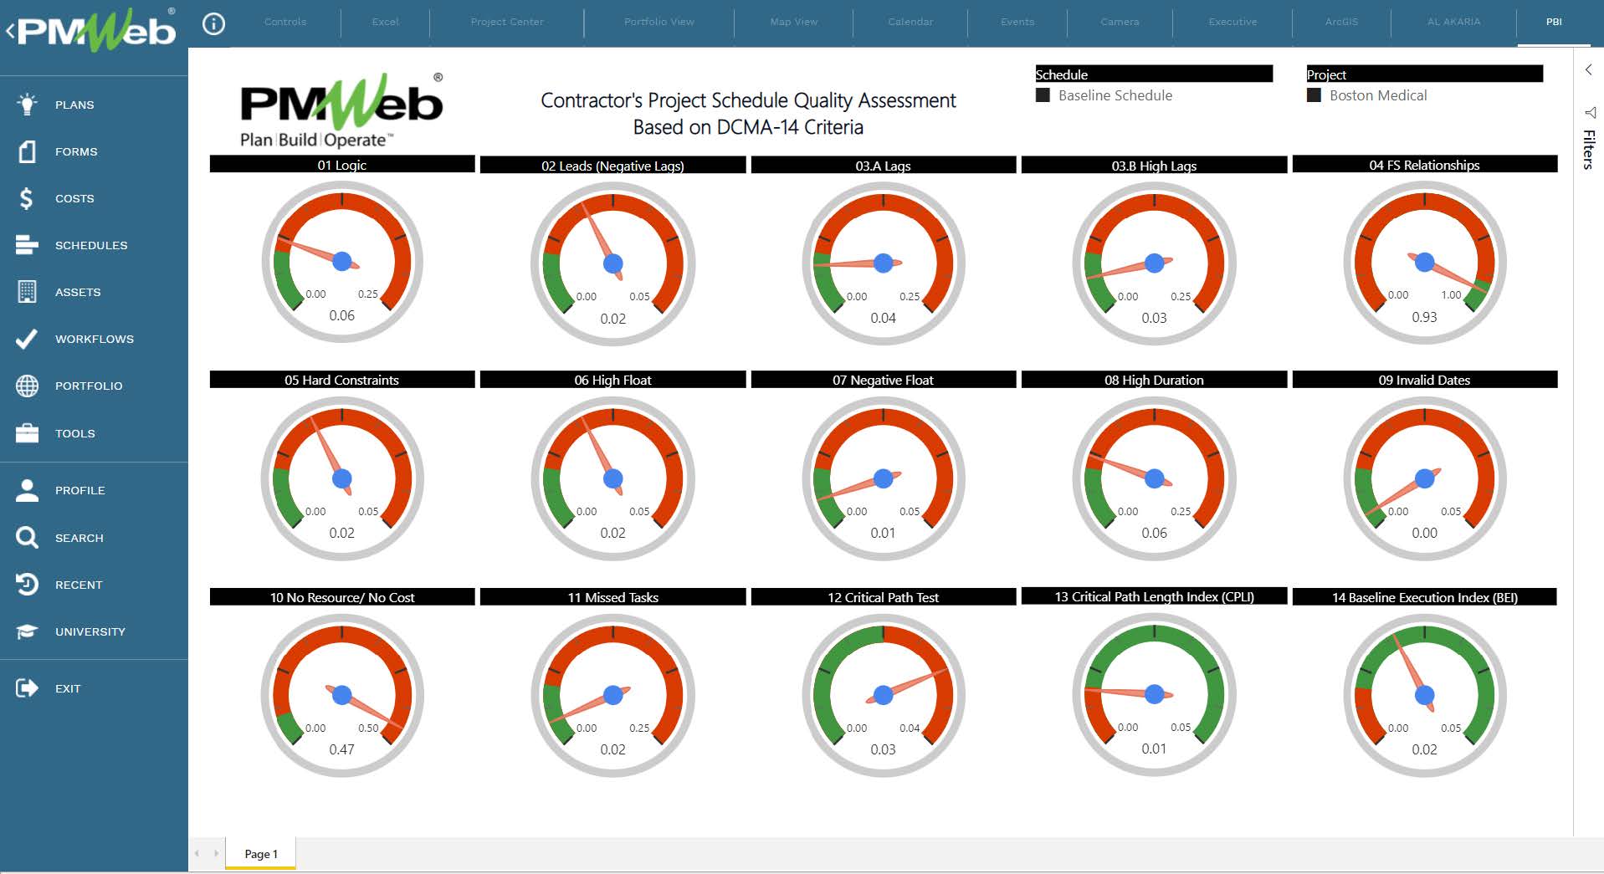Go to next report page arrow
Viewport: 1604px width, 874px height.
(x=216, y=853)
